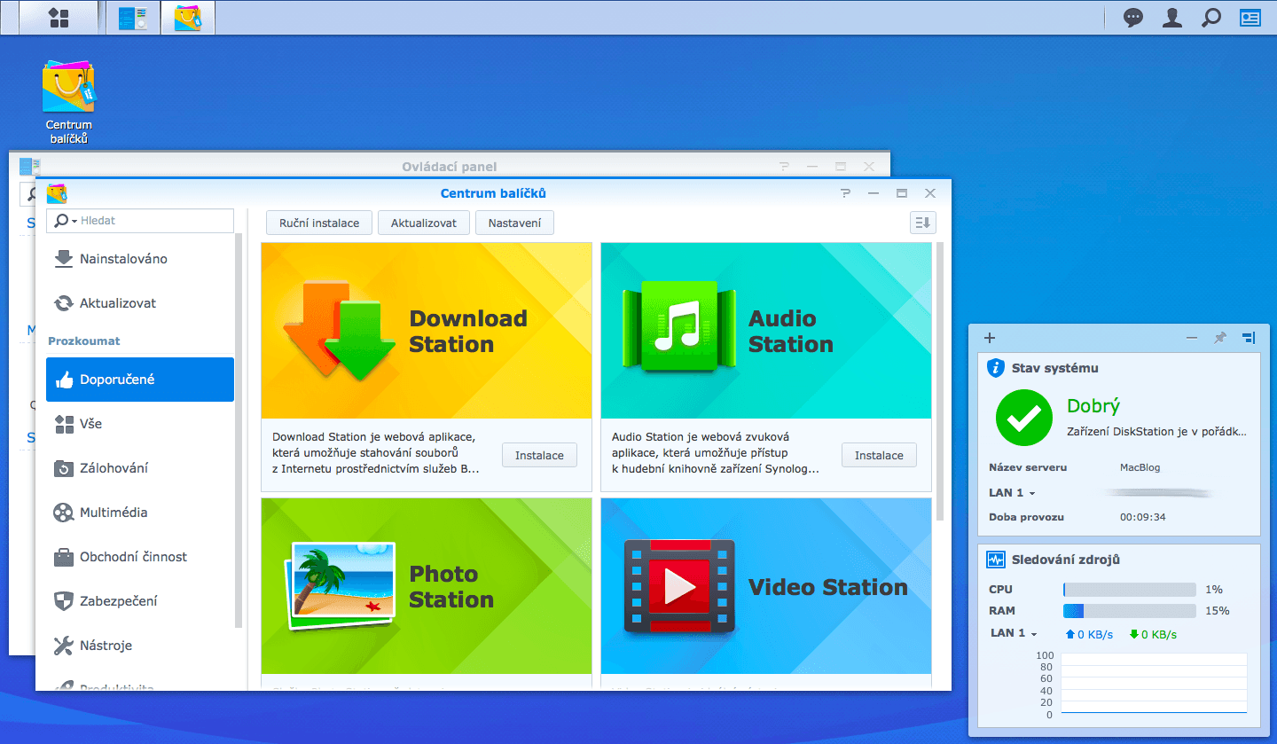This screenshot has width=1277, height=744.
Task: Click the CPU usage bar
Action: [1130, 590]
